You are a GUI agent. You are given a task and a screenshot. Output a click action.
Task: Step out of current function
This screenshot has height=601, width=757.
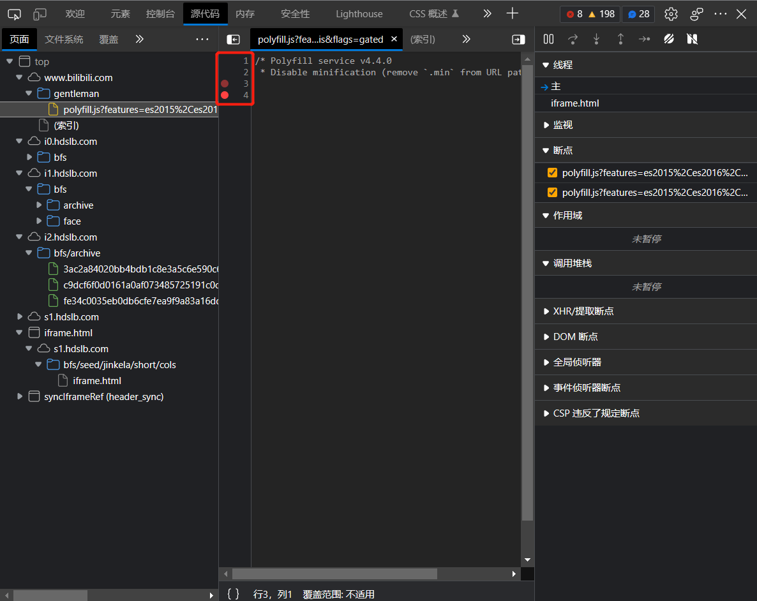click(x=621, y=39)
